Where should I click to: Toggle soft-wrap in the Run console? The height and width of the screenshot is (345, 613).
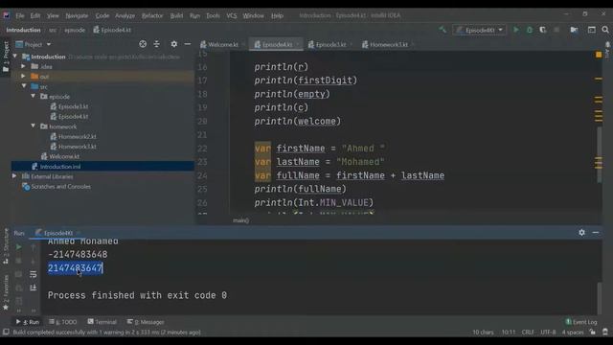[34, 274]
